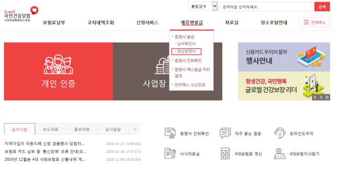Open the 제증명발급 menu

pos(192,22)
